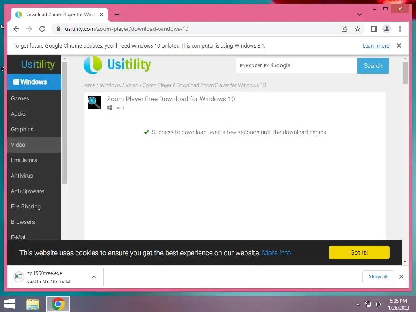Open tab search chevron in title bar

tap(359, 15)
